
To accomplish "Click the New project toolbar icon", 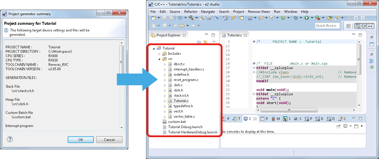I will [x=153, y=18].
